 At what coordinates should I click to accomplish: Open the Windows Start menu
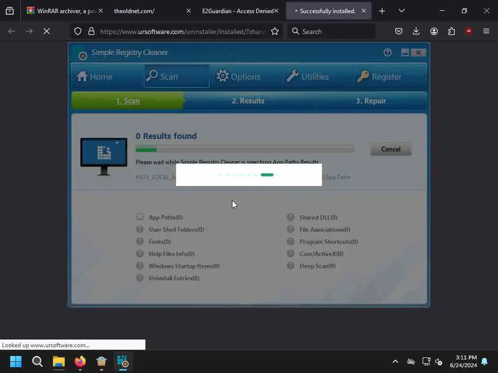coord(16,361)
